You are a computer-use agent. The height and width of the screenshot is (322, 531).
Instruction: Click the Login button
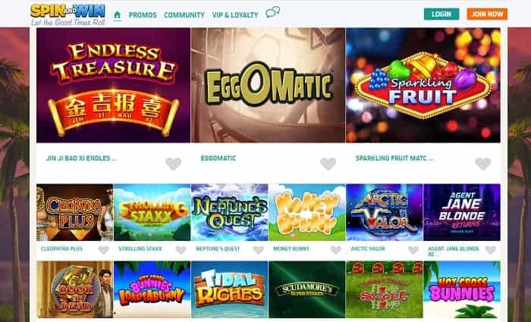441,14
